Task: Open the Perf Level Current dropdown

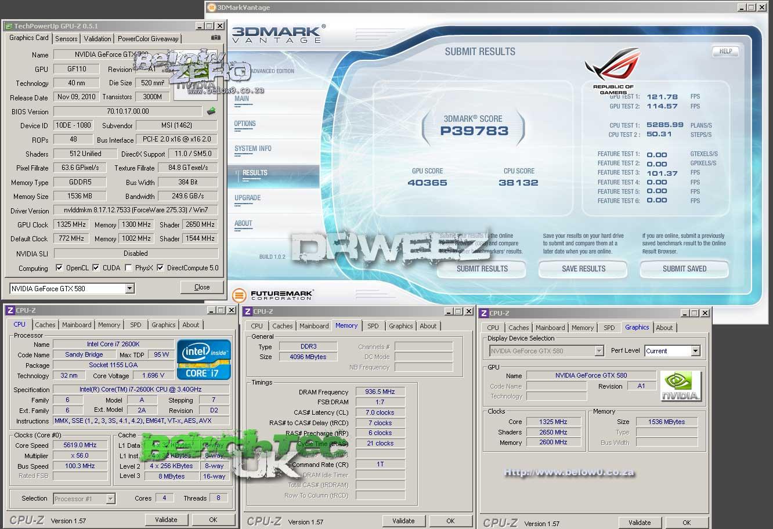Action: (695, 351)
